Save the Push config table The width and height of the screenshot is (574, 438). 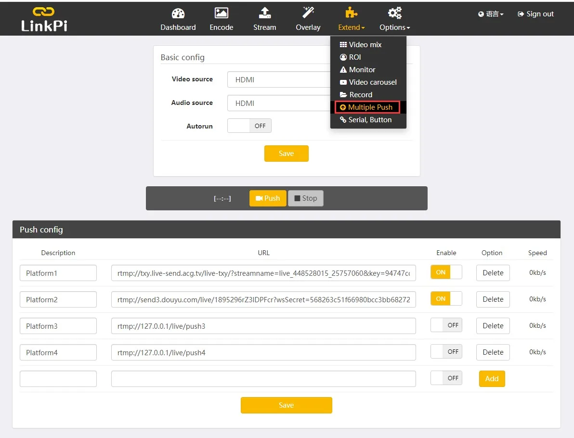(x=286, y=405)
